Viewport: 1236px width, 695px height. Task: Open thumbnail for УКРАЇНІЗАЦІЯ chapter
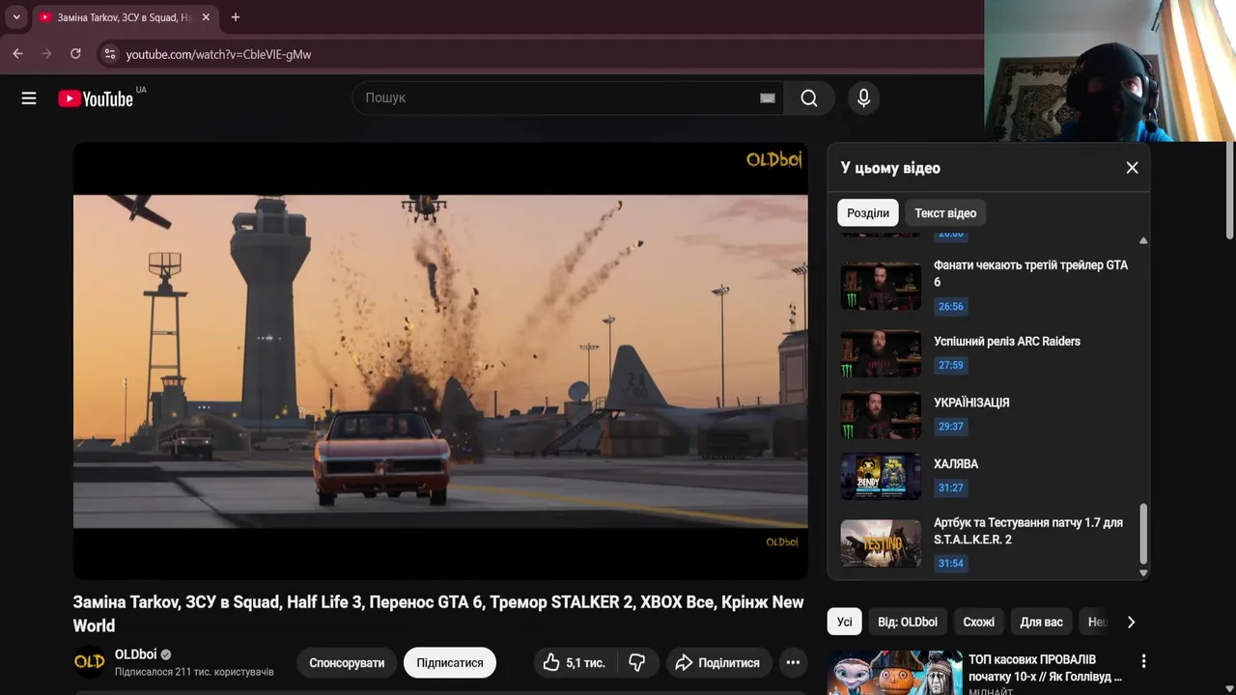tap(881, 415)
